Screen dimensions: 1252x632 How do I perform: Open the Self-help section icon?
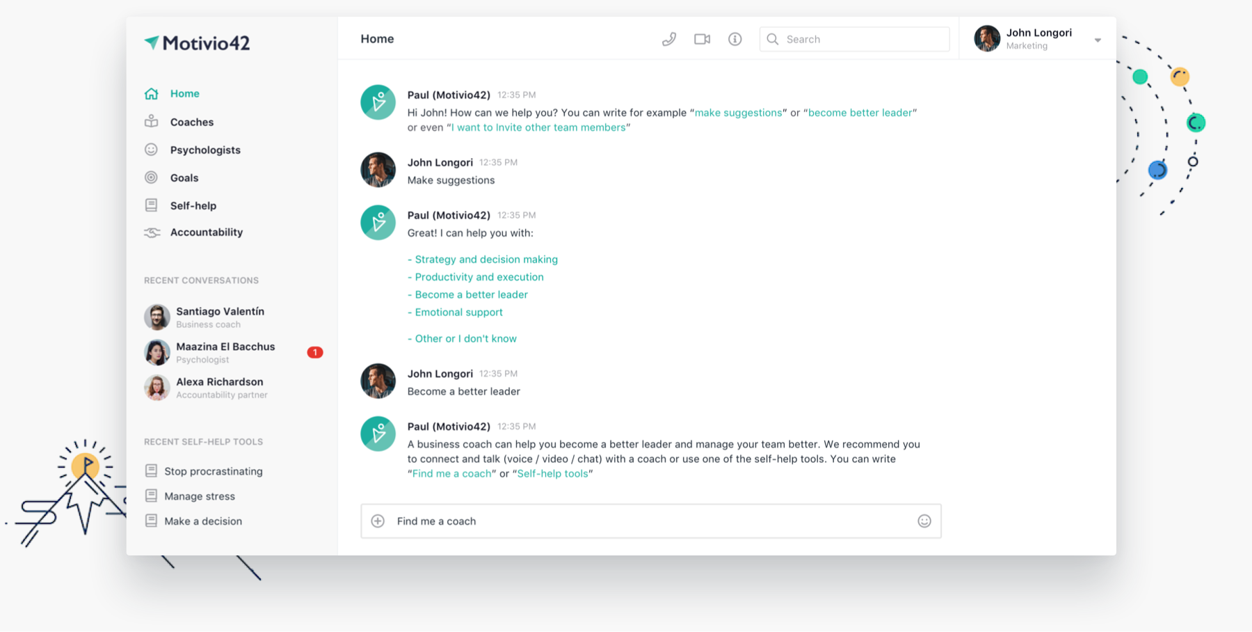coord(152,205)
